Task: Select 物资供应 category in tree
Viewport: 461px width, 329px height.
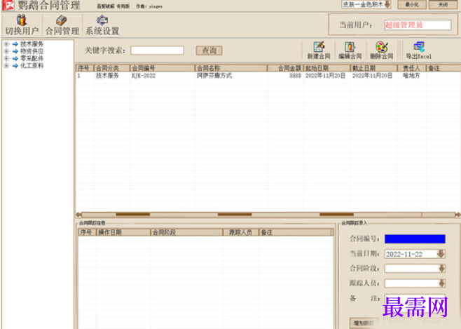Action: (x=32, y=51)
